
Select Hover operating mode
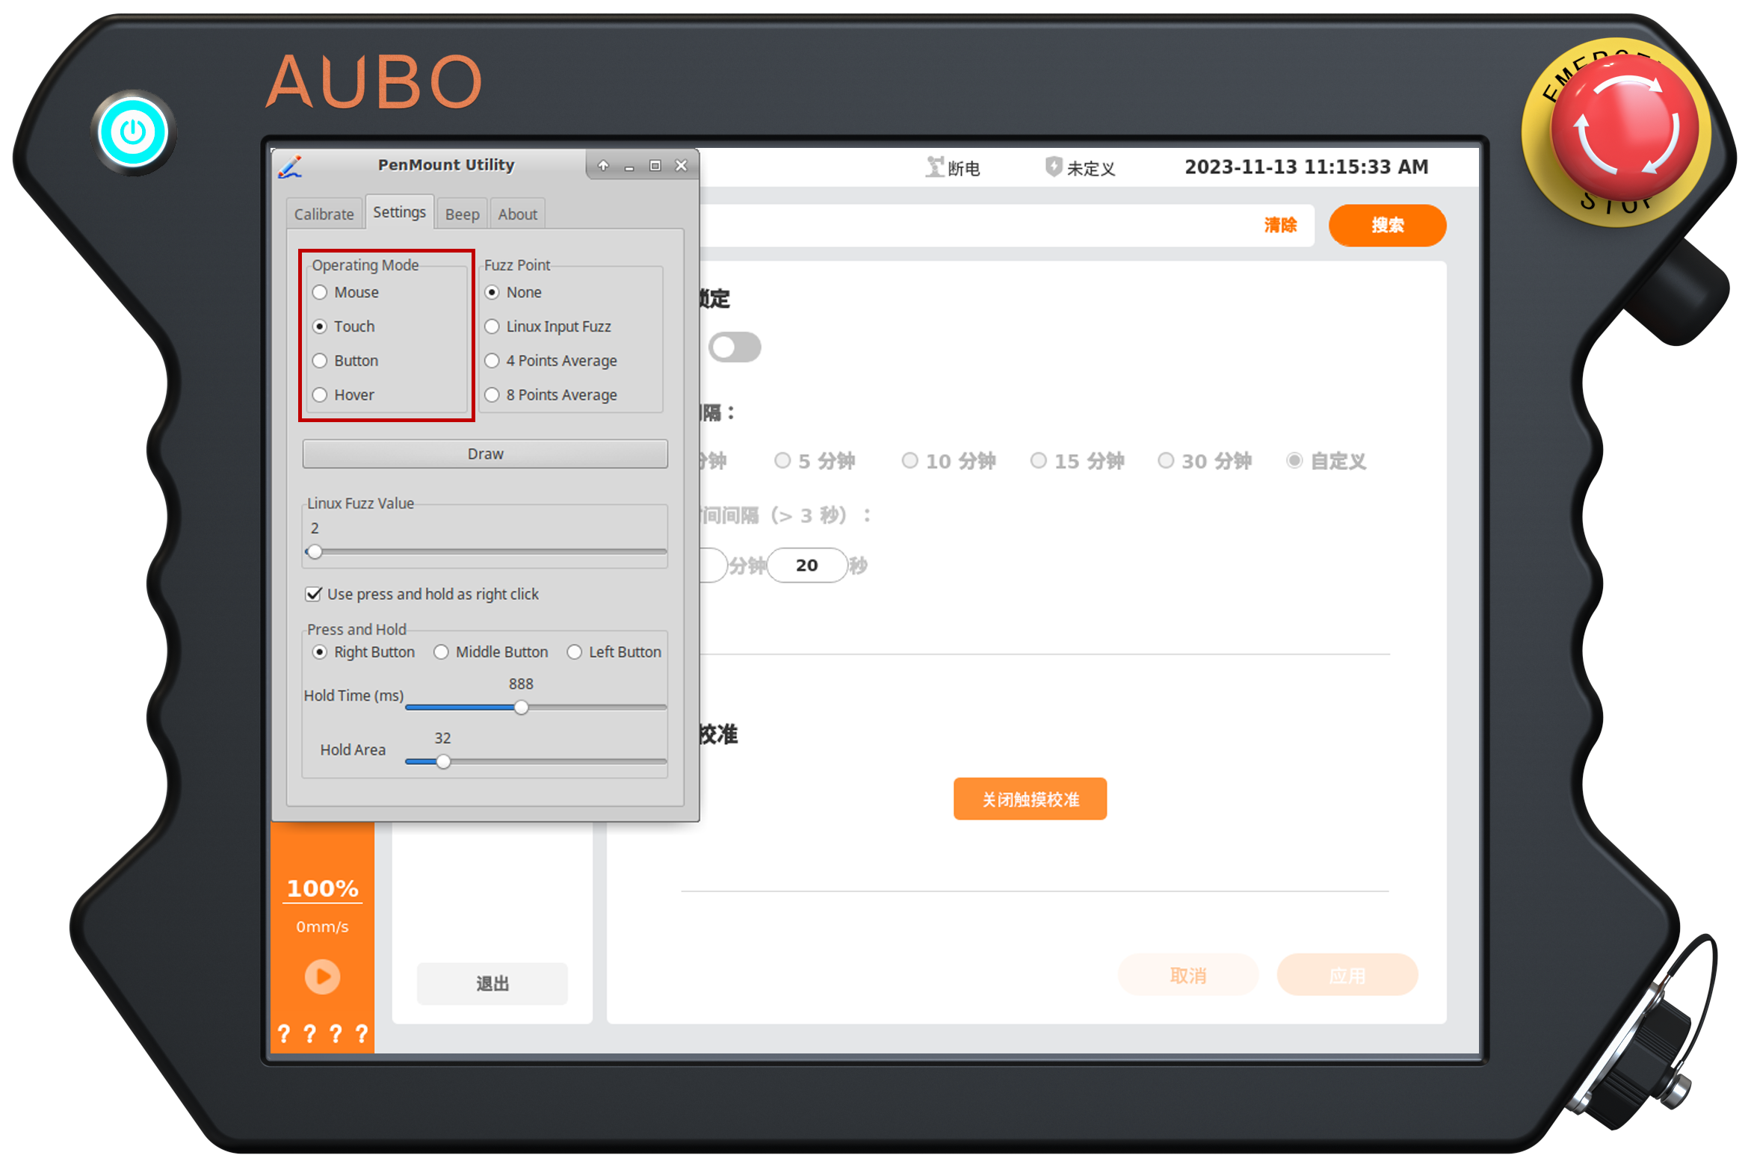(343, 395)
